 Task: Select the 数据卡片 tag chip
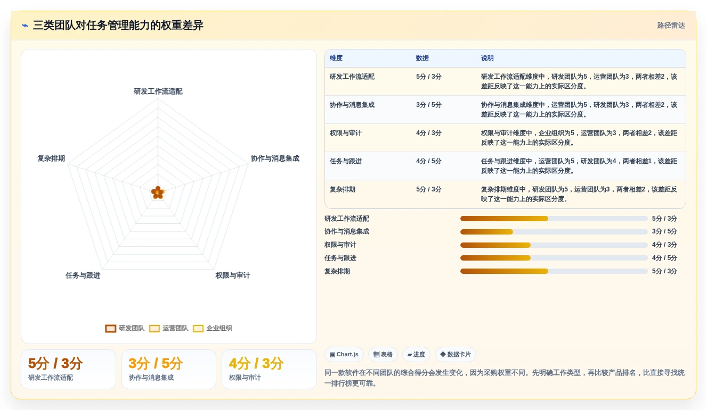[456, 355]
